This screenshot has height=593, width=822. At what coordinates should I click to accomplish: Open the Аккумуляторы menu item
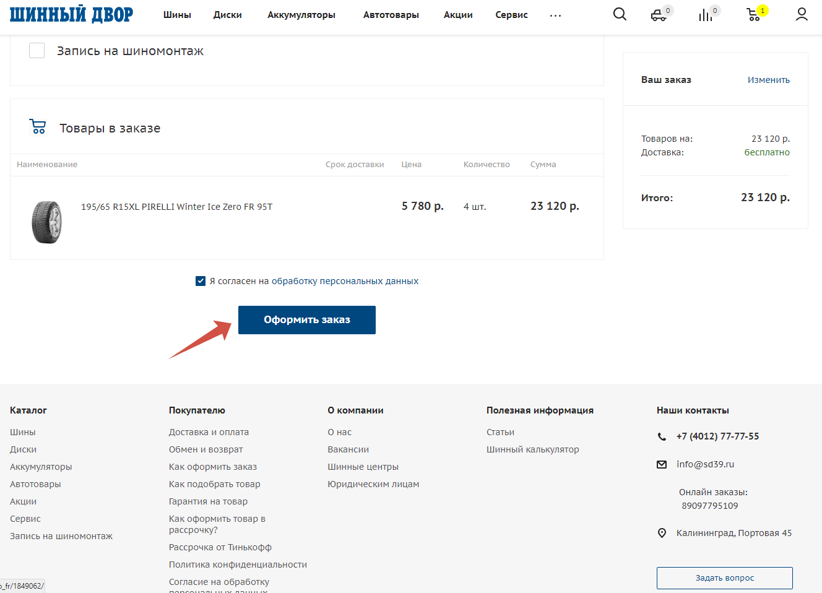pos(301,15)
